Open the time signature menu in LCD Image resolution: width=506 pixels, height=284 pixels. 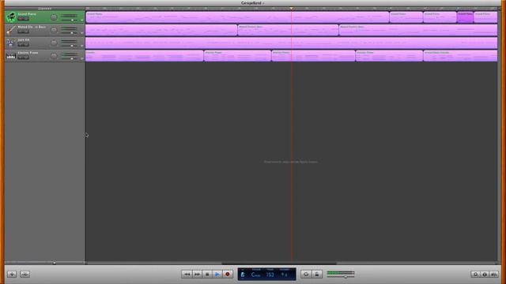[x=284, y=275]
